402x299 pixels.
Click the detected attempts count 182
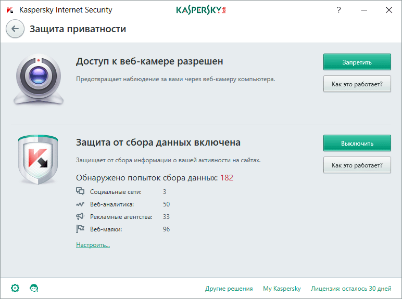pos(227,178)
